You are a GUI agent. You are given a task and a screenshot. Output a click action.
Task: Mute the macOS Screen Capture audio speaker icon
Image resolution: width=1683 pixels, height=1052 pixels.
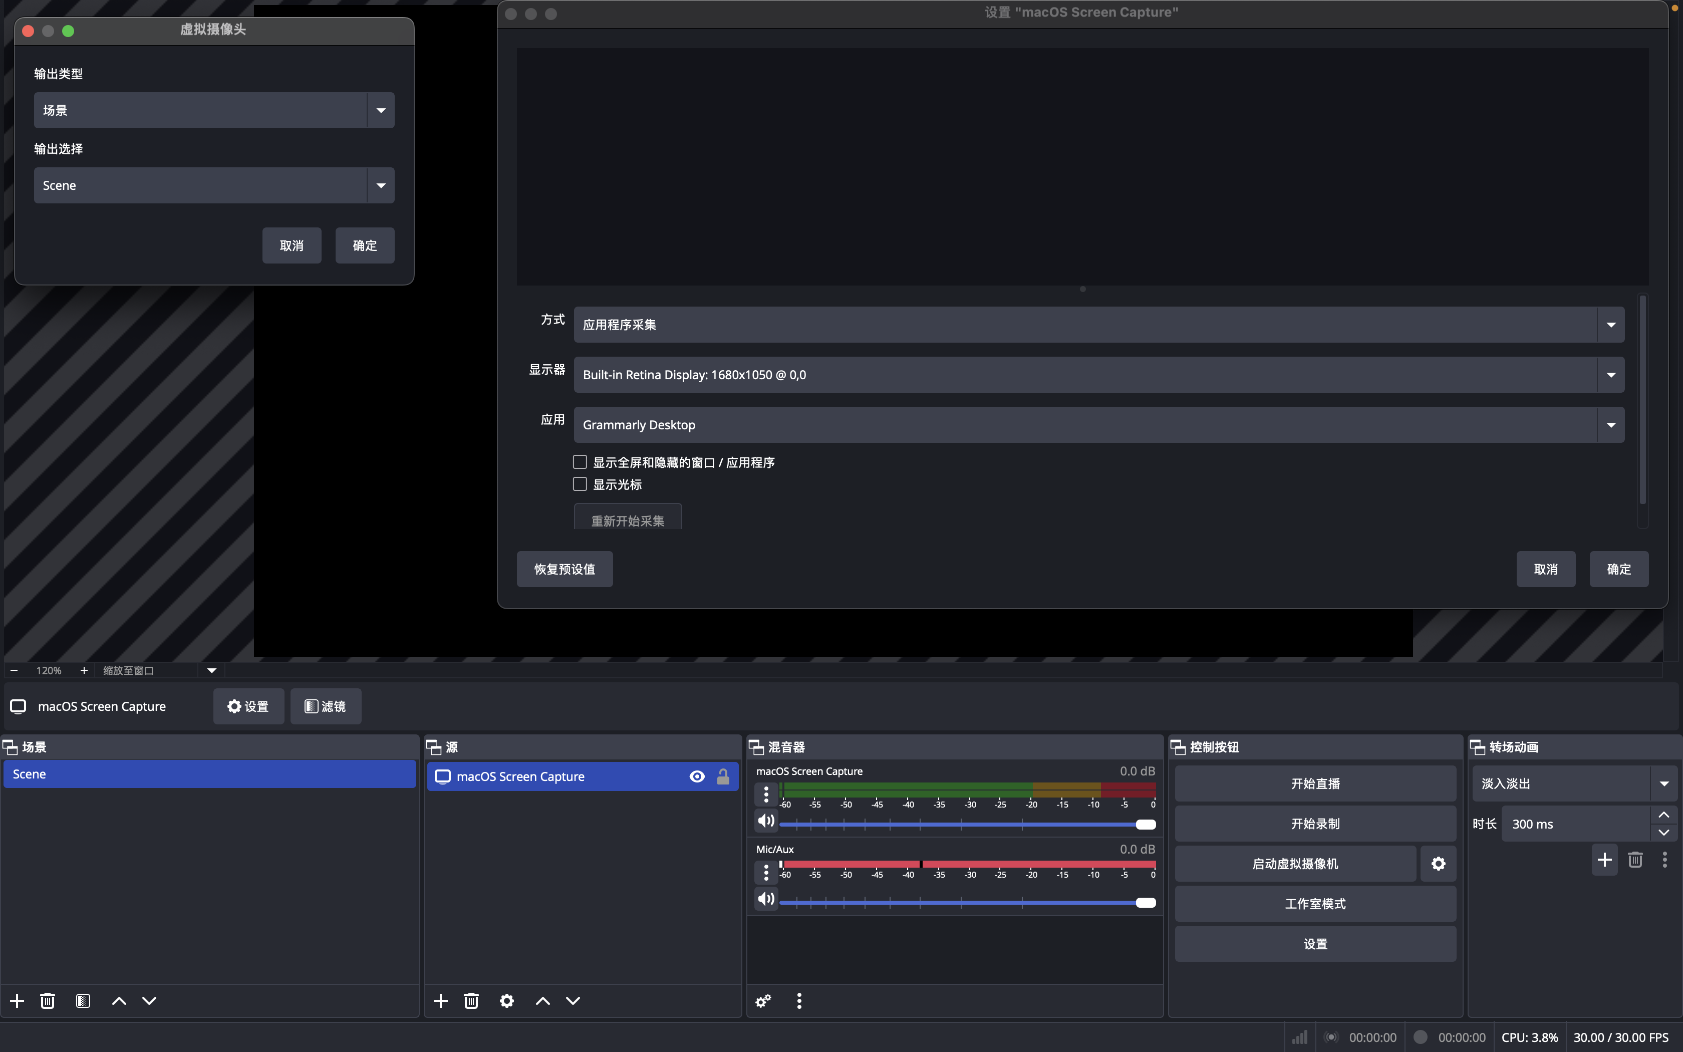click(766, 821)
